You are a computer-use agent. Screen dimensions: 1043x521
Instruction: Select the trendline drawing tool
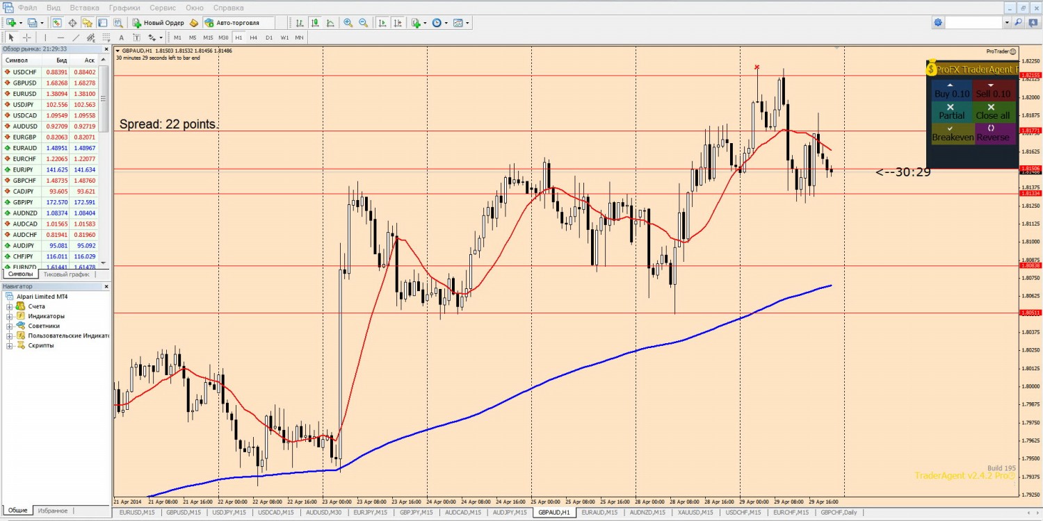coord(76,38)
